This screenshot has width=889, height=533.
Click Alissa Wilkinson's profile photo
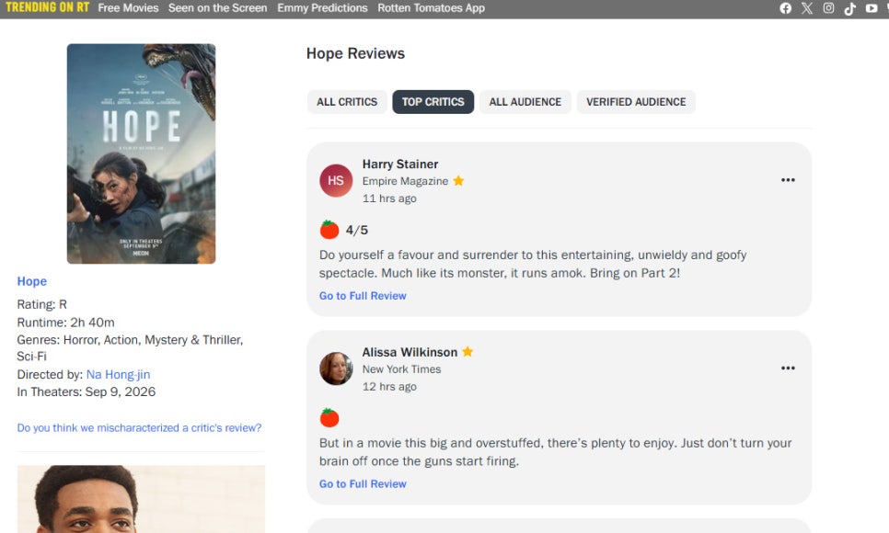[x=336, y=369]
